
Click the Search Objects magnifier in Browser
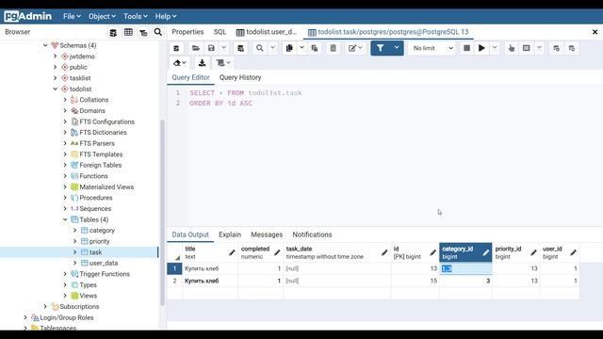click(x=158, y=32)
